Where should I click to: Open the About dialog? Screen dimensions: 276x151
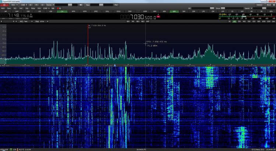(x=269, y=5)
